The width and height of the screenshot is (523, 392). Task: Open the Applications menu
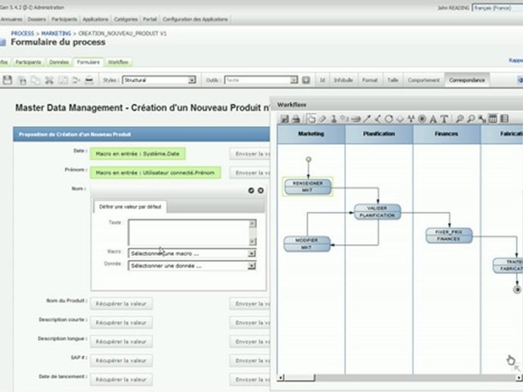(95, 20)
